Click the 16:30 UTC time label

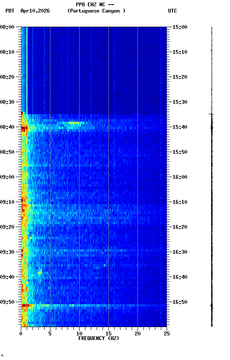(180, 252)
